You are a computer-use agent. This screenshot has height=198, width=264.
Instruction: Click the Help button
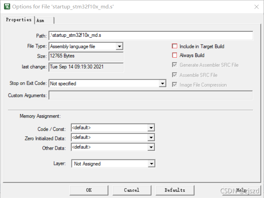(x=242, y=190)
